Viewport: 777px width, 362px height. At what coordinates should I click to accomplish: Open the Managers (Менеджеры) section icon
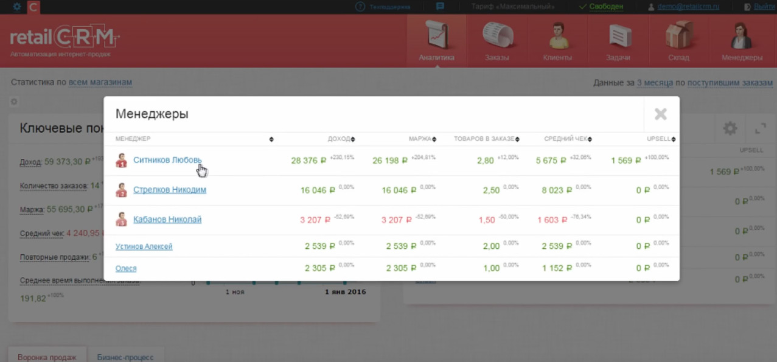(x=742, y=36)
